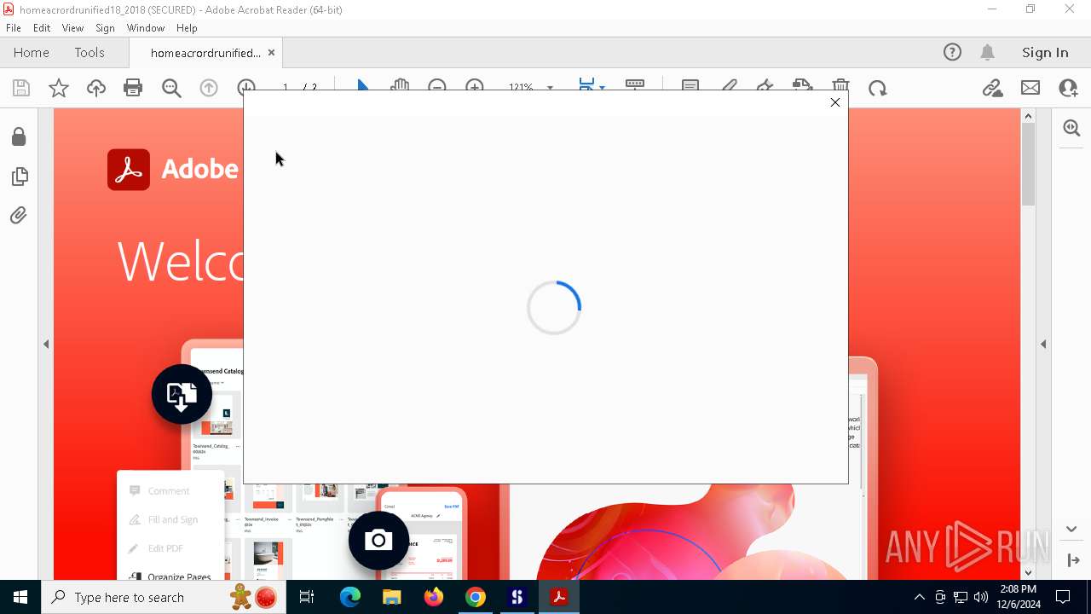The width and height of the screenshot is (1091, 614).
Task: Open the Sign menu
Action: (106, 28)
